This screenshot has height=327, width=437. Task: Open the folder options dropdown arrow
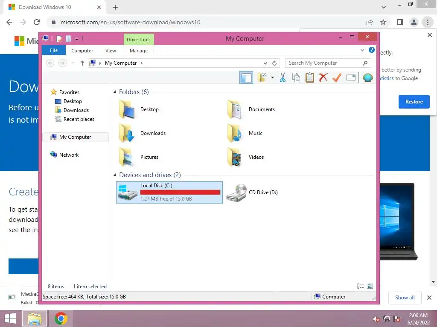point(272,77)
